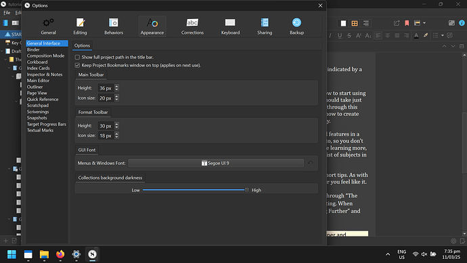Open the Keyboard options section

click(x=230, y=26)
